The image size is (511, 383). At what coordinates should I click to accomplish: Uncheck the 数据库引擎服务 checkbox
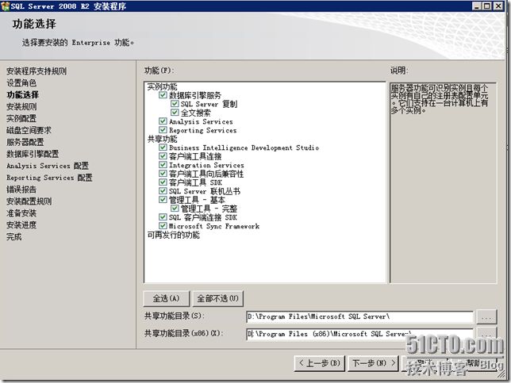click(x=163, y=95)
